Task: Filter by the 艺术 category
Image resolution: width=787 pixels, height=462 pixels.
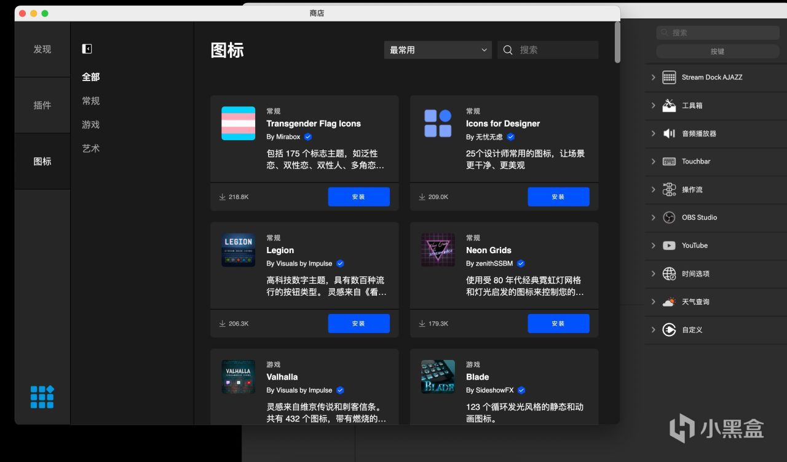Action: coord(91,149)
